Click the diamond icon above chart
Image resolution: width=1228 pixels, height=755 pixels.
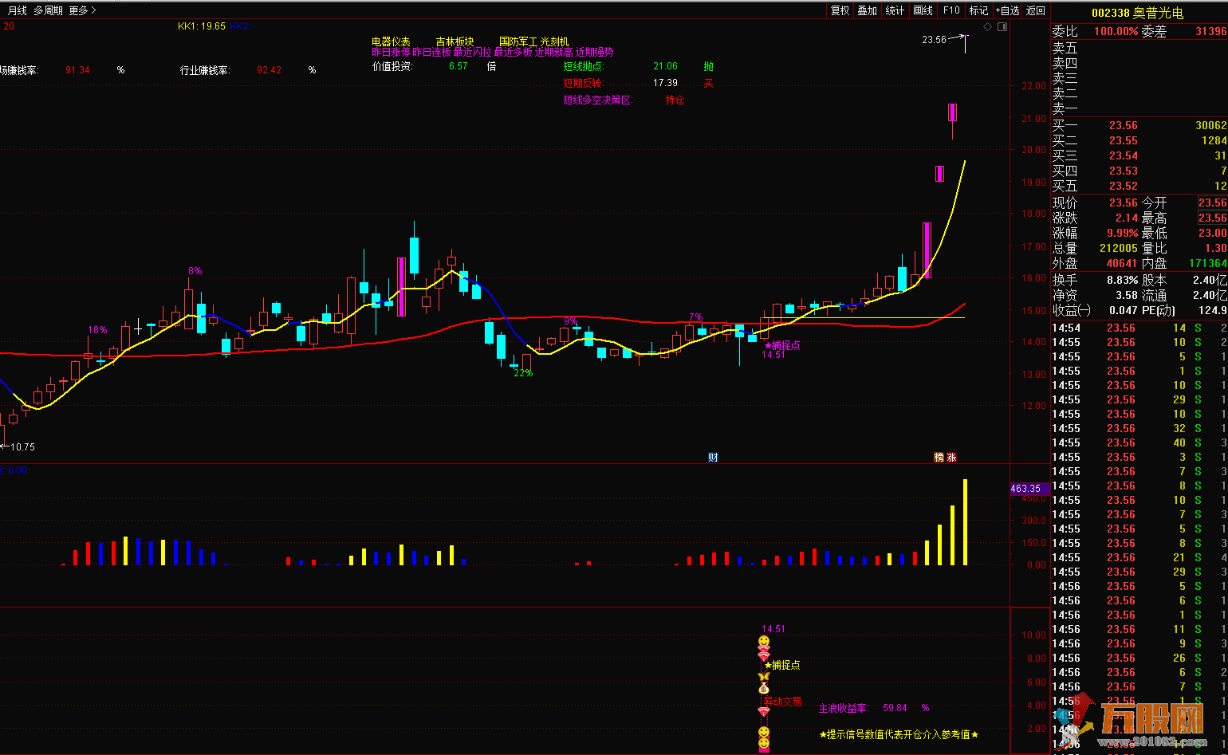988,26
